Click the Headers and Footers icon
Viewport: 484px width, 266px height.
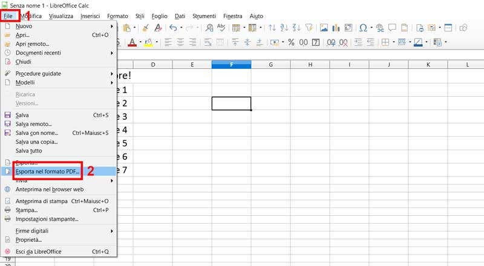pos(404,28)
